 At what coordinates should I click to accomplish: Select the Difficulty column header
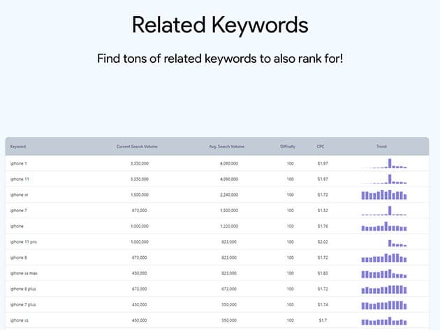[x=288, y=147]
